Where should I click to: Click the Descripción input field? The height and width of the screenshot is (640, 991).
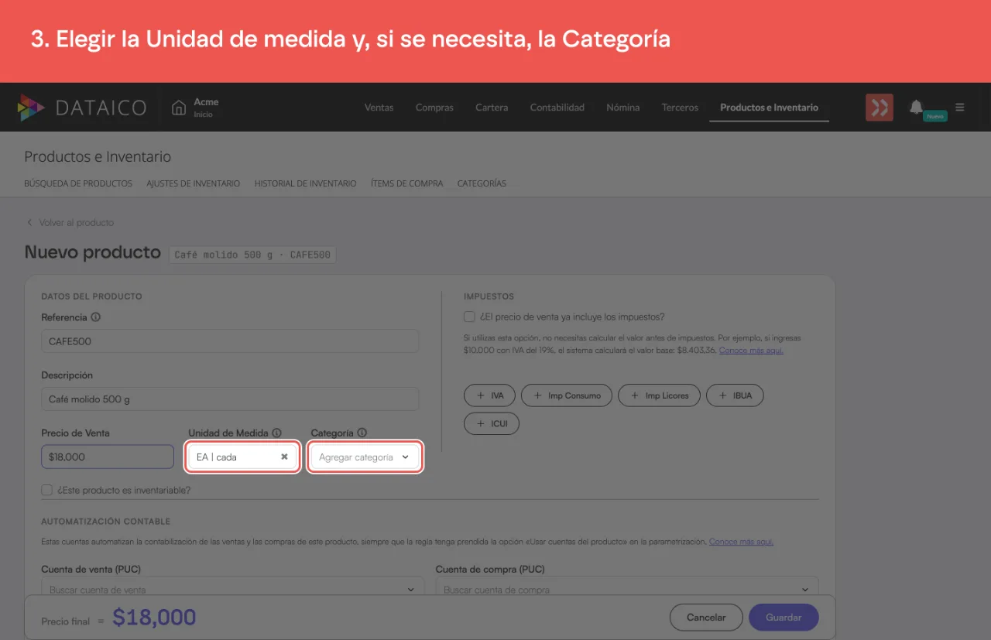230,399
